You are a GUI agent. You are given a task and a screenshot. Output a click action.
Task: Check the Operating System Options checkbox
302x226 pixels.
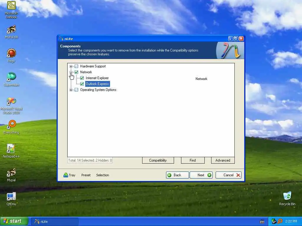click(76, 90)
